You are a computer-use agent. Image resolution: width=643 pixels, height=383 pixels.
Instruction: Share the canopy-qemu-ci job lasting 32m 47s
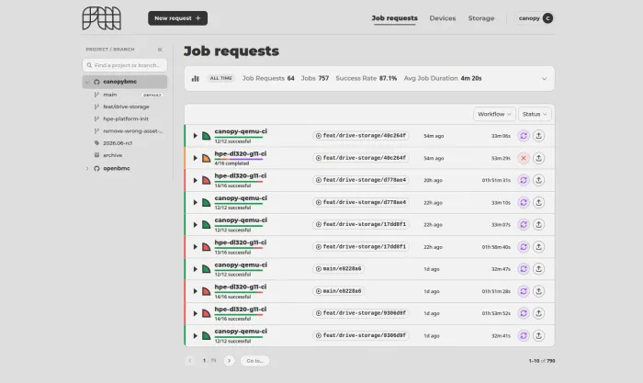point(538,268)
